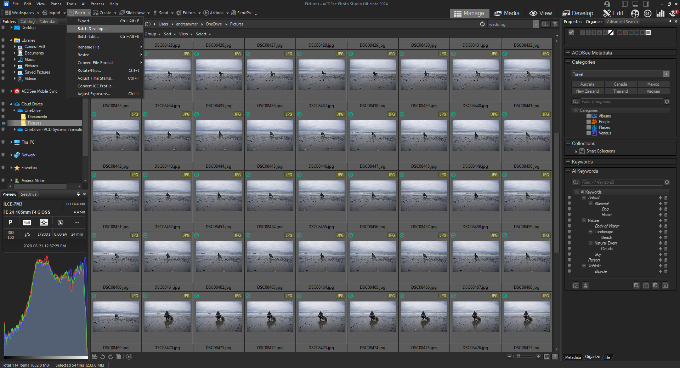Switch to Develop mode

click(578, 13)
